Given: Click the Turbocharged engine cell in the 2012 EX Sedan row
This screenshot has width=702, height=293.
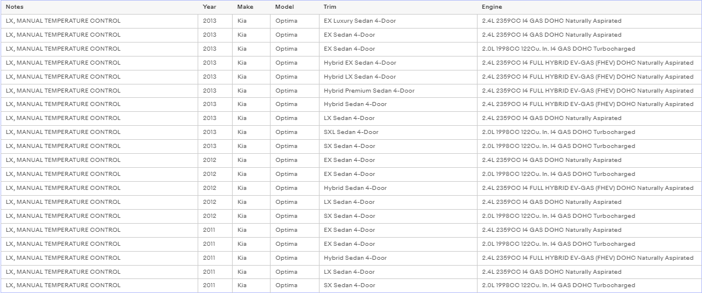Looking at the screenshot, I should (x=589, y=174).
